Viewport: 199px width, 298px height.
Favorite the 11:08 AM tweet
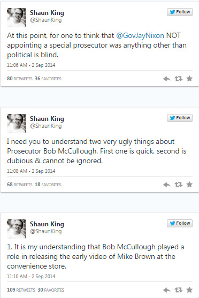click(189, 185)
